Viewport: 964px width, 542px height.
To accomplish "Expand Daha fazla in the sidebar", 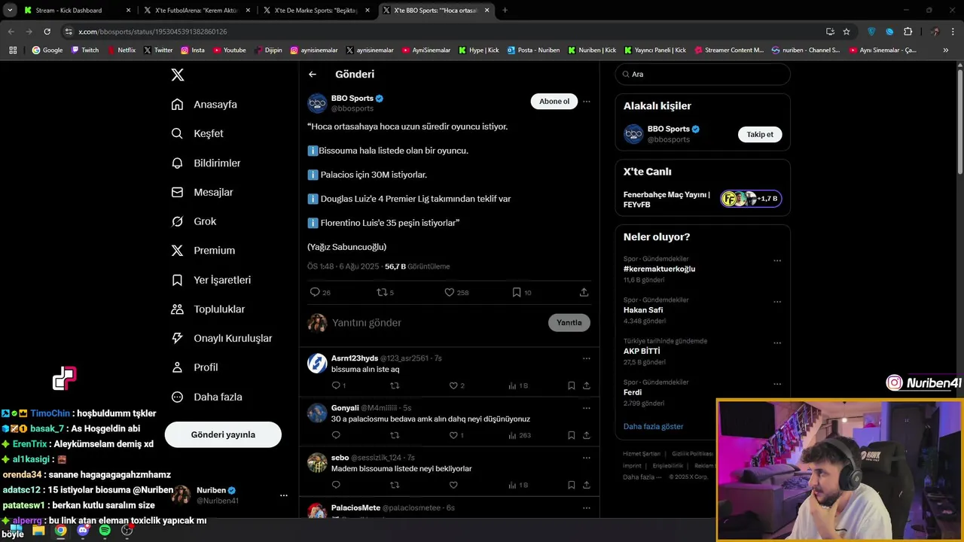I will pos(206,397).
